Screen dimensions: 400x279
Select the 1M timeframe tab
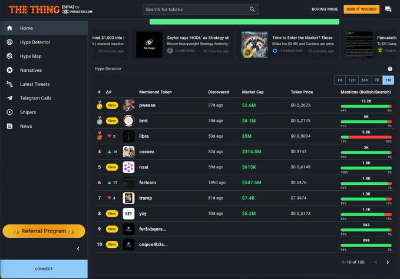click(388, 80)
